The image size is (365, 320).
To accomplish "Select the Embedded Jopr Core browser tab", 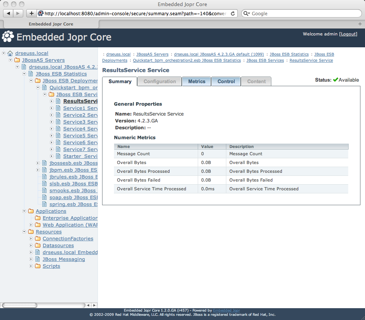I will pyautogui.click(x=51, y=24).
